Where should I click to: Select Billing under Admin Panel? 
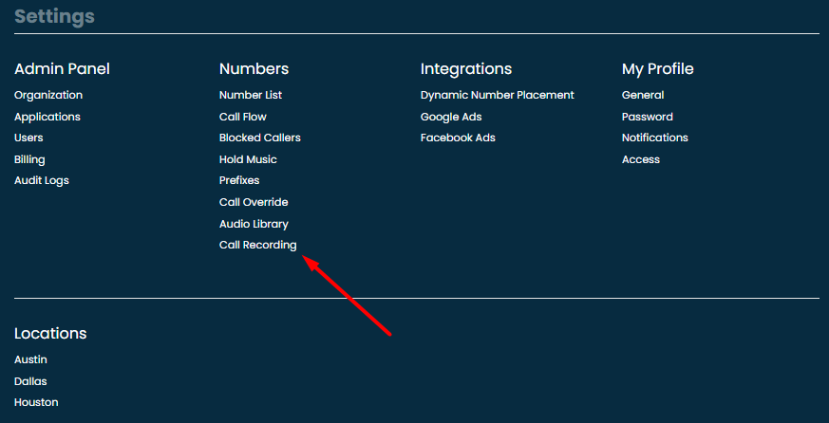29,159
